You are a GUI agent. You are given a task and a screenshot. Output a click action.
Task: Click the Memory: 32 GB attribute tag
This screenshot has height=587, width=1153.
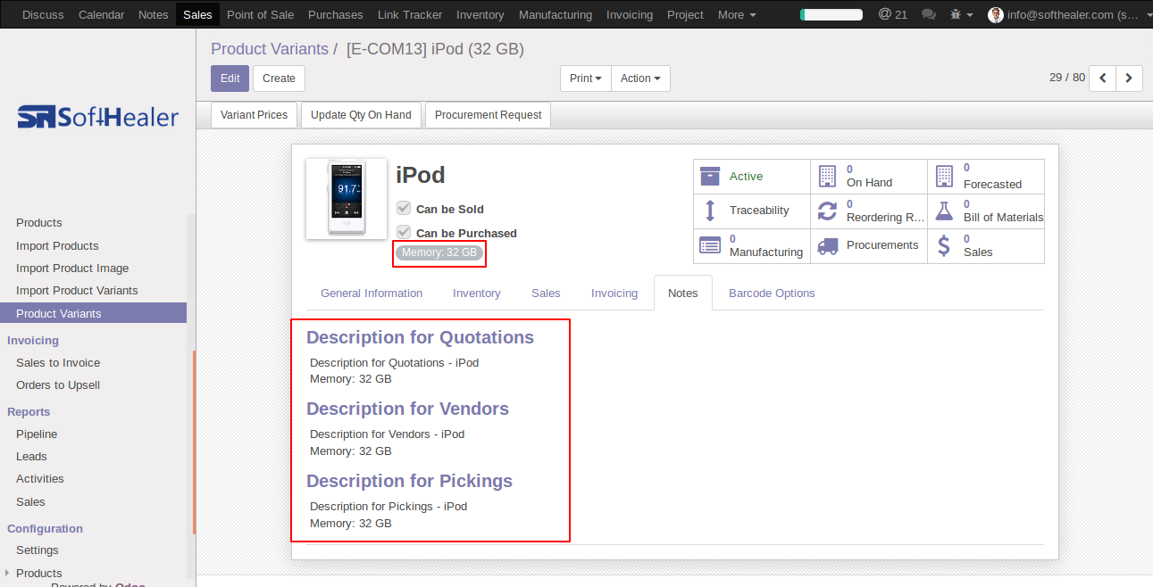(439, 252)
